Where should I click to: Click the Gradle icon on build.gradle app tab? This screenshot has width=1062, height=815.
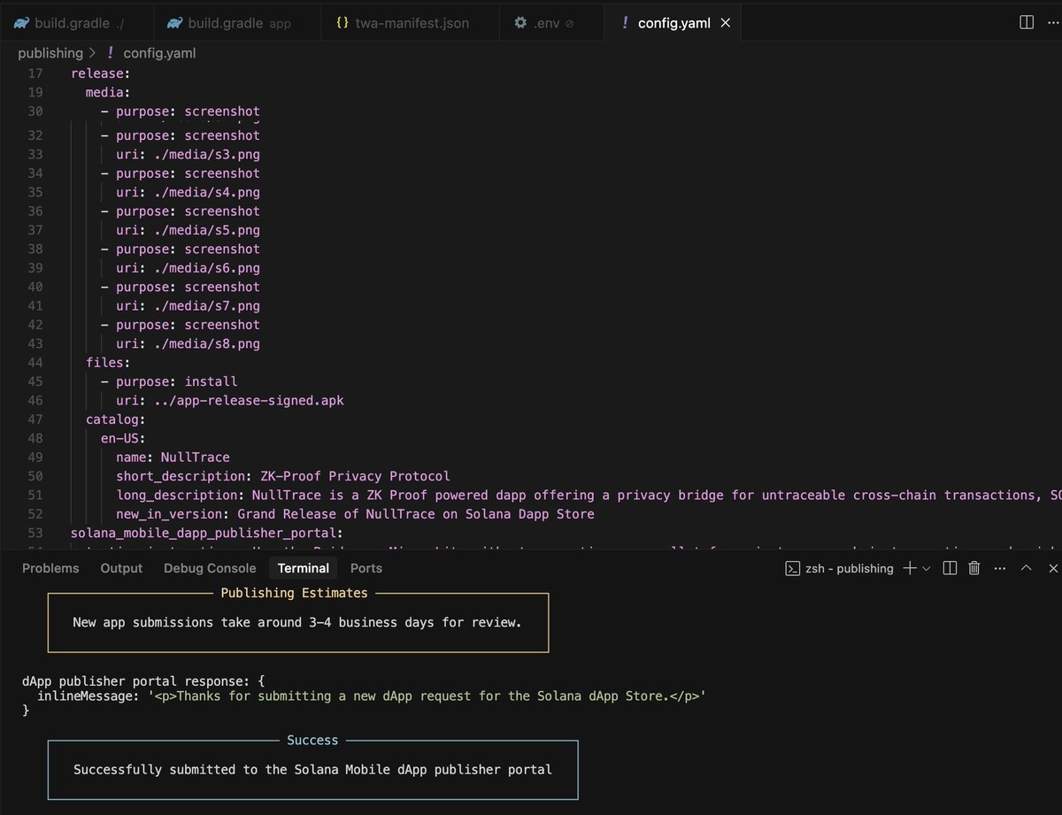coord(175,23)
